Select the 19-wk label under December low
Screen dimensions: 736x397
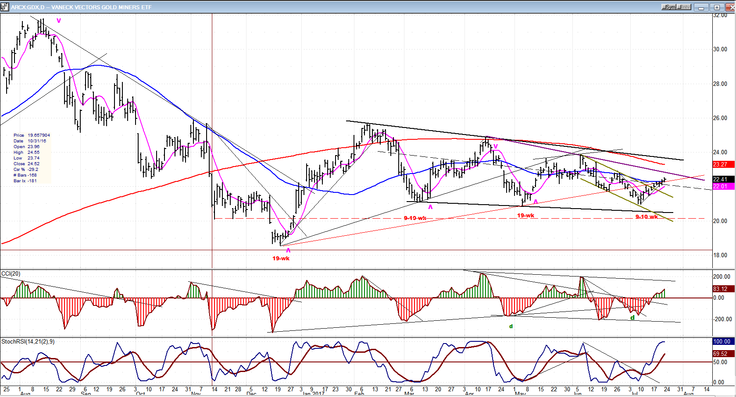coord(281,259)
